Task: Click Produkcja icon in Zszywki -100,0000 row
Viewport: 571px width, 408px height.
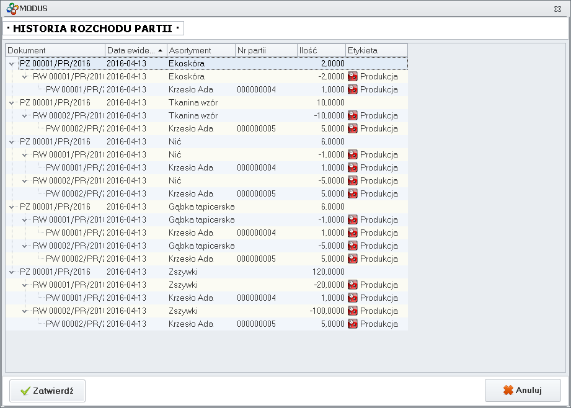Action: pyautogui.click(x=353, y=311)
